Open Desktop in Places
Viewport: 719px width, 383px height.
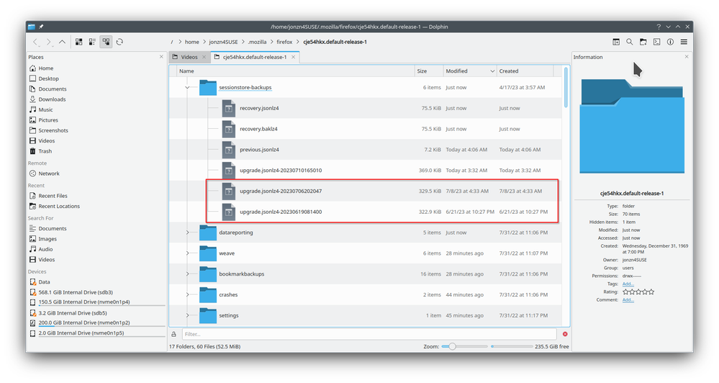tap(48, 78)
